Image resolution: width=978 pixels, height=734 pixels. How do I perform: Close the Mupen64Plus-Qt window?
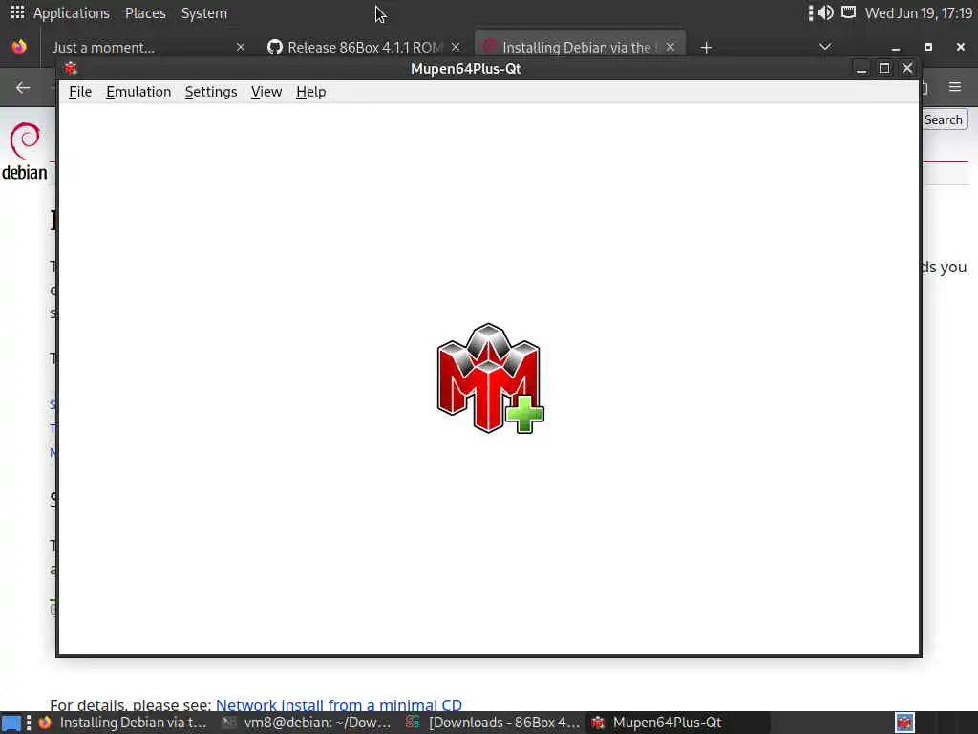click(x=907, y=68)
